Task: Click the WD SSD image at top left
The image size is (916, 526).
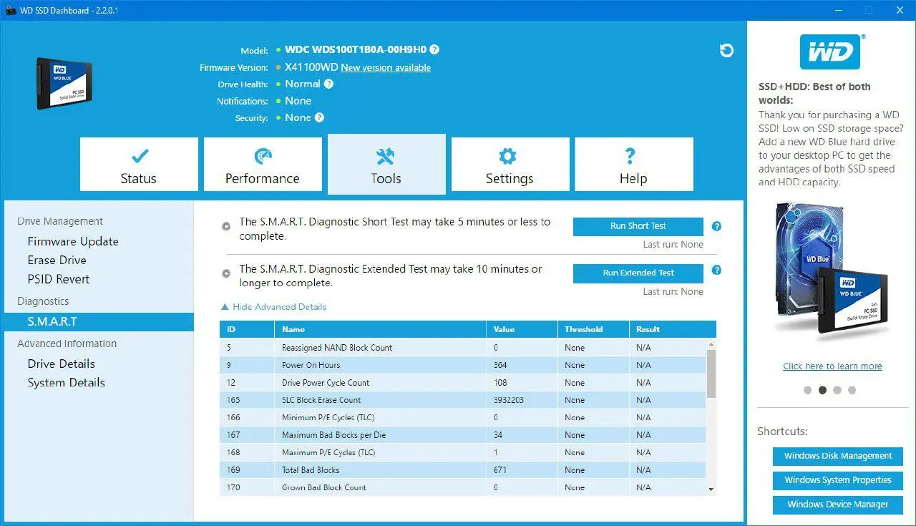Action: click(x=64, y=83)
